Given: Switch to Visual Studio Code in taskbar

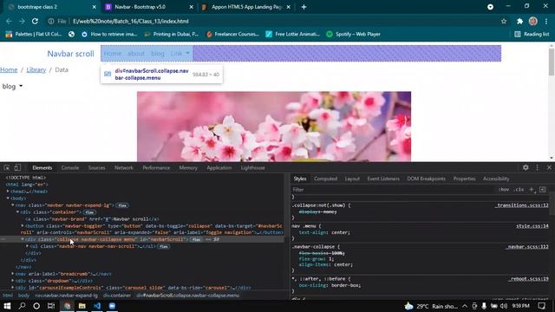Looking at the screenshot, I should coord(97,306).
